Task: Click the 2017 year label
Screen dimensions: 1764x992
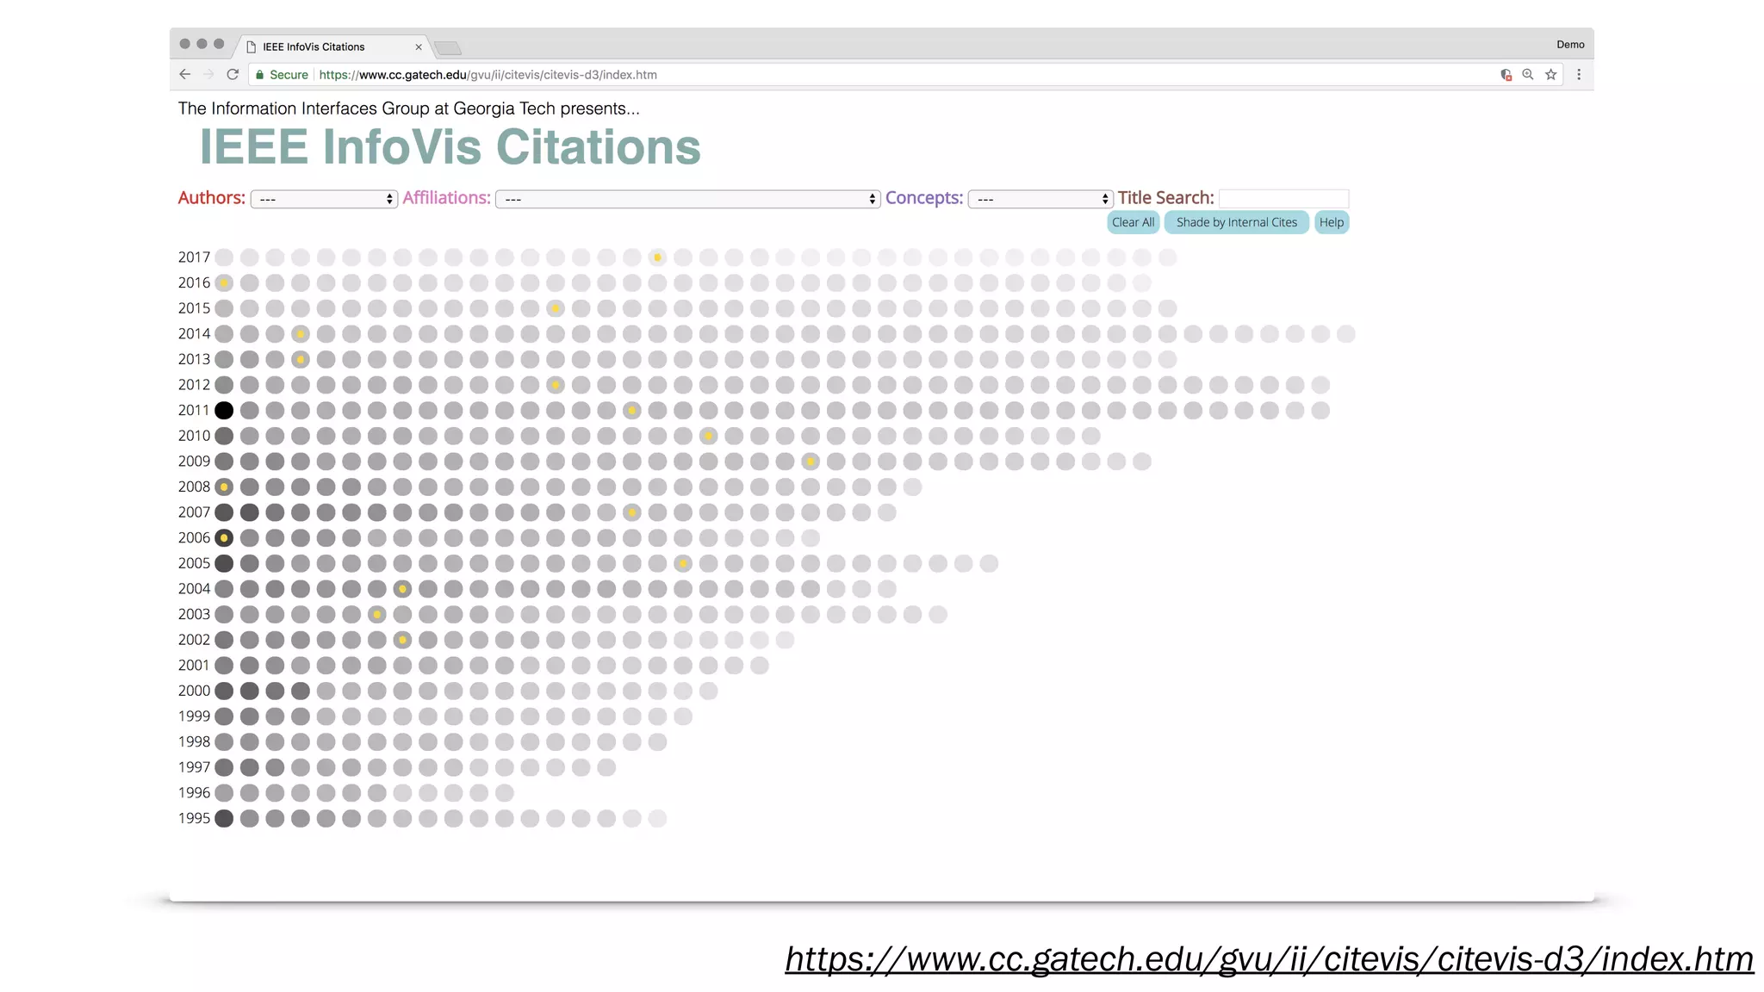Action: coord(194,257)
